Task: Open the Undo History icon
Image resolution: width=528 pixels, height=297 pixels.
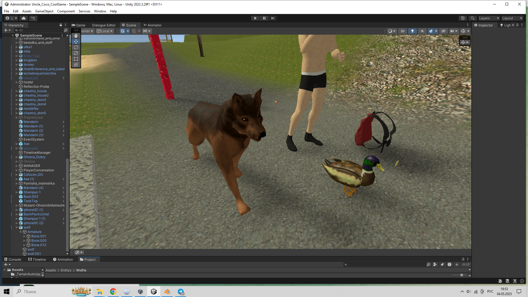Action: click(463, 18)
